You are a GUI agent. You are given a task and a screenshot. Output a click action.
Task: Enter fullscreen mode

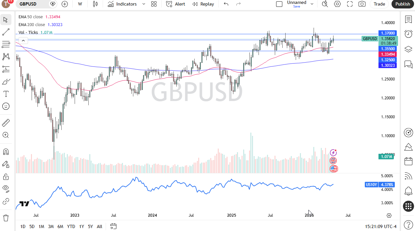point(350,4)
